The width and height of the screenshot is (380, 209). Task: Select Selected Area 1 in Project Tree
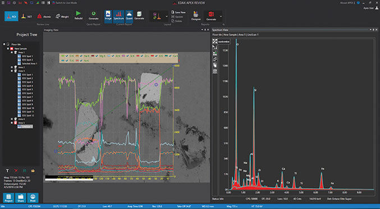30,63
